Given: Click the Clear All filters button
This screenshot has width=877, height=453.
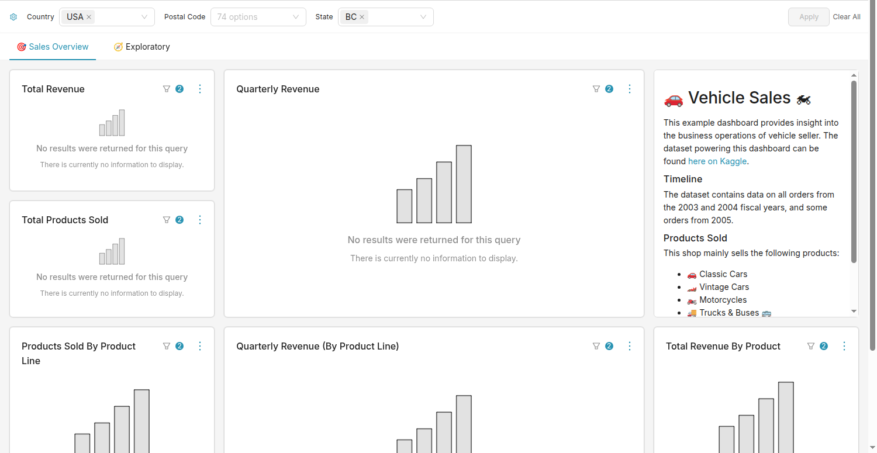Looking at the screenshot, I should [x=847, y=17].
